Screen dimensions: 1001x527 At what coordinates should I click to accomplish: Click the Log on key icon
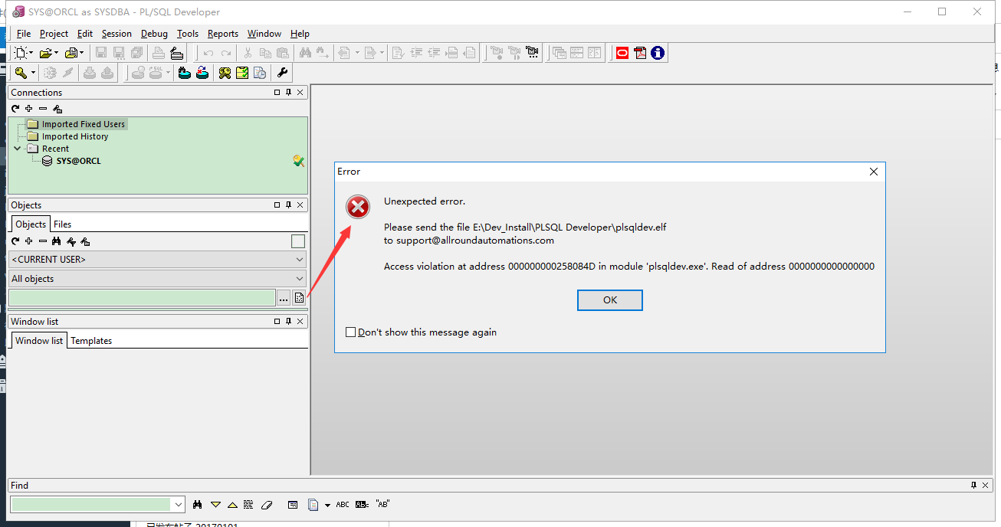[x=21, y=73]
